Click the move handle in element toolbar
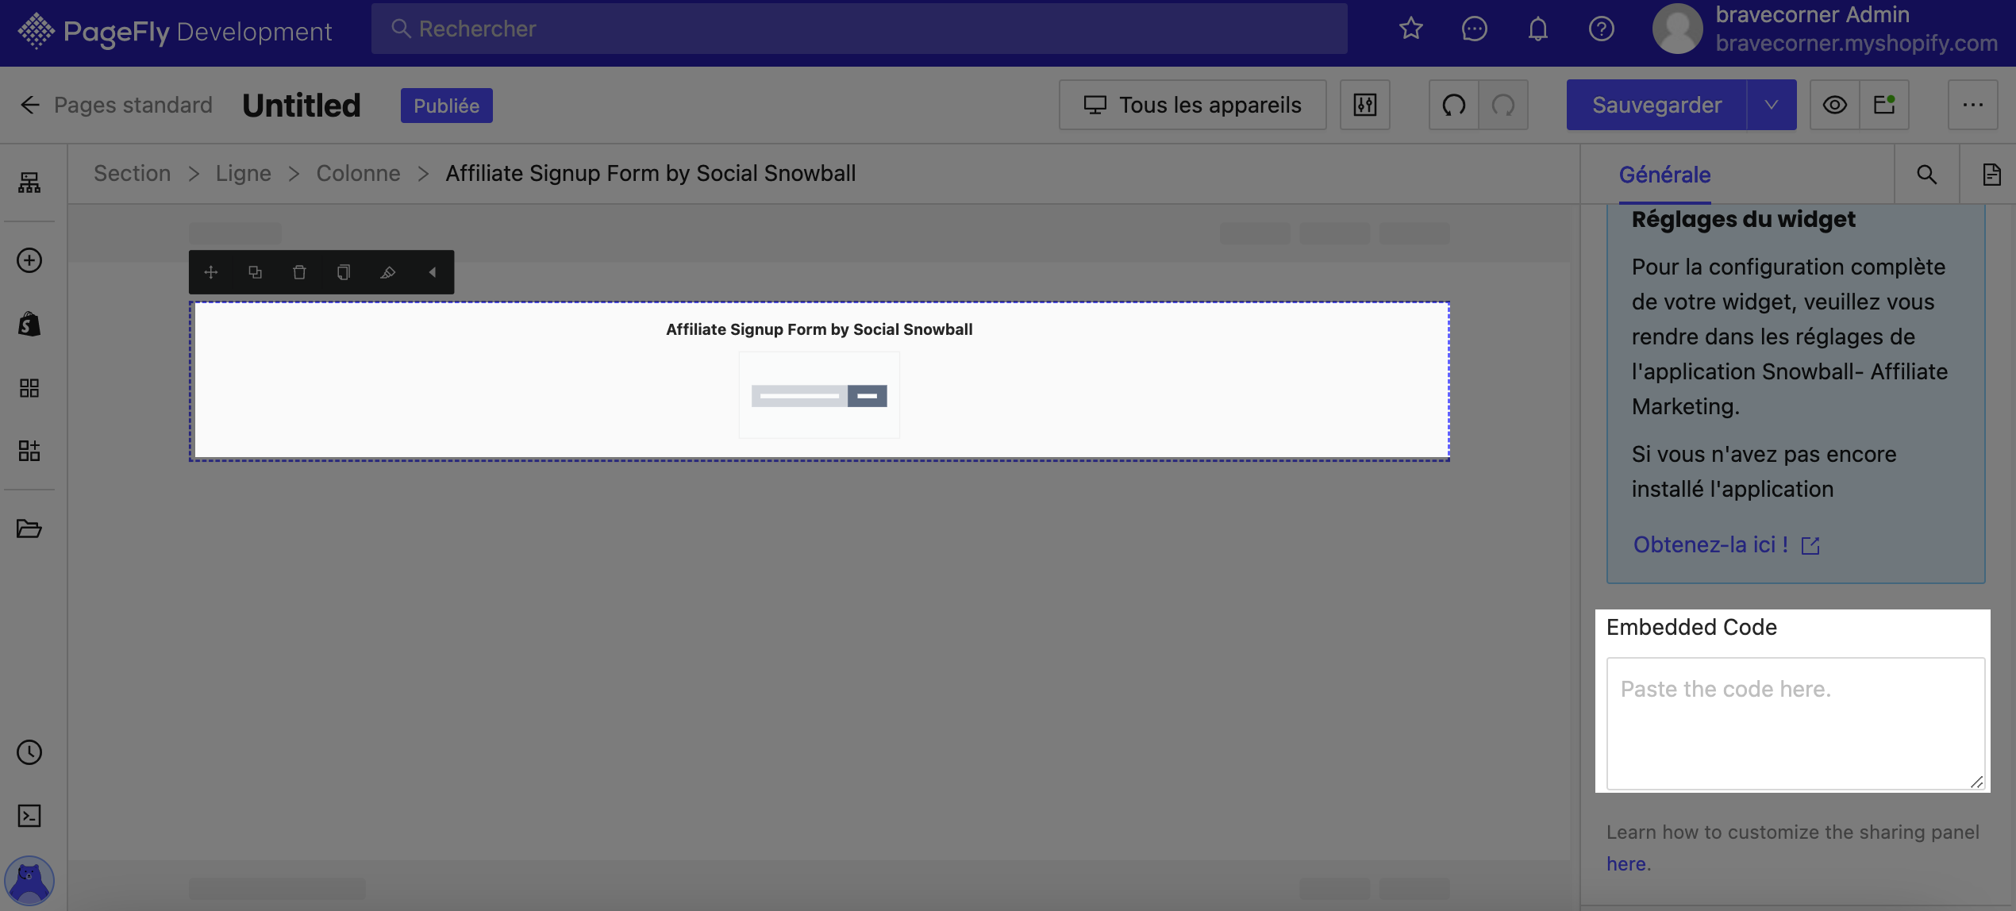Viewport: 2016px width, 911px height. click(x=210, y=272)
